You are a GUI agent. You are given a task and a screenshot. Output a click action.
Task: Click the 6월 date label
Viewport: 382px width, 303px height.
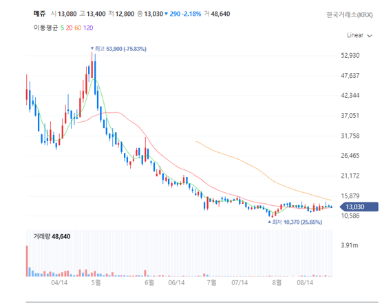point(149,282)
